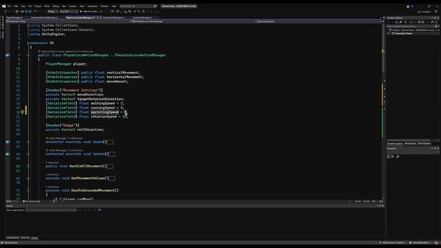This screenshot has width=441, height=248.
Task: Click the lightbulb quick actions icon
Action: (x=22, y=112)
